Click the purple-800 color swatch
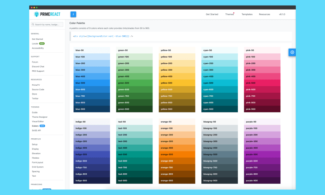The height and width of the screenshot is (195, 325). [x=262, y=174]
